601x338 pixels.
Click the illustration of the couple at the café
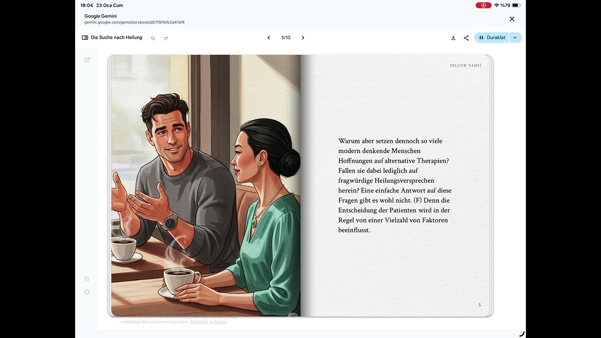(x=206, y=185)
